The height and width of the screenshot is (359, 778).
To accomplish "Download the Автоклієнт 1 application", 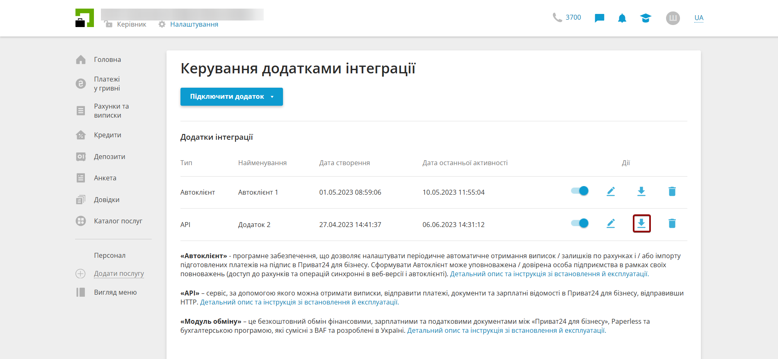I will coord(641,191).
